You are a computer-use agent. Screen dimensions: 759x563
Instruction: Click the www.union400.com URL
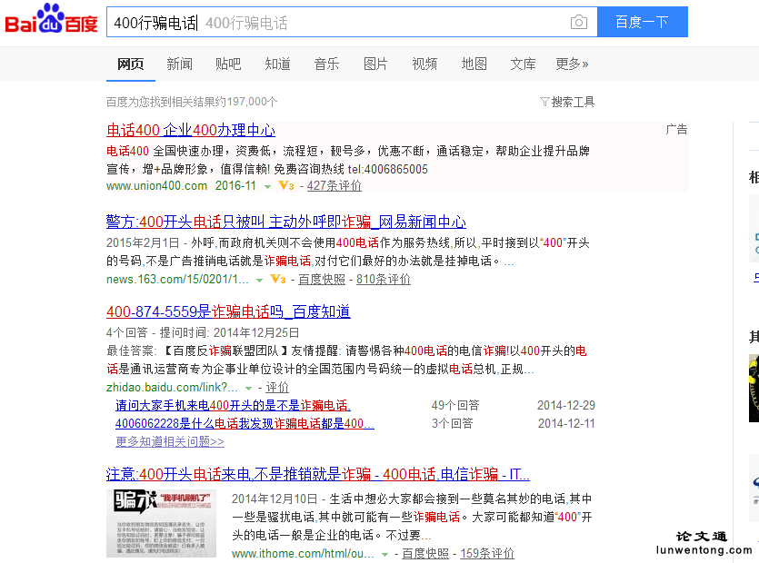(157, 186)
